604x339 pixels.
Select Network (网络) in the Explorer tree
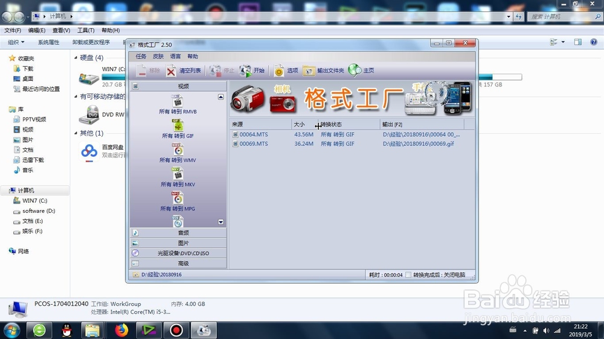23,252
